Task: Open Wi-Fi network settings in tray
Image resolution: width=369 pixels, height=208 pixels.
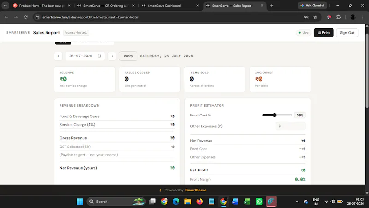Action: coord(326,202)
